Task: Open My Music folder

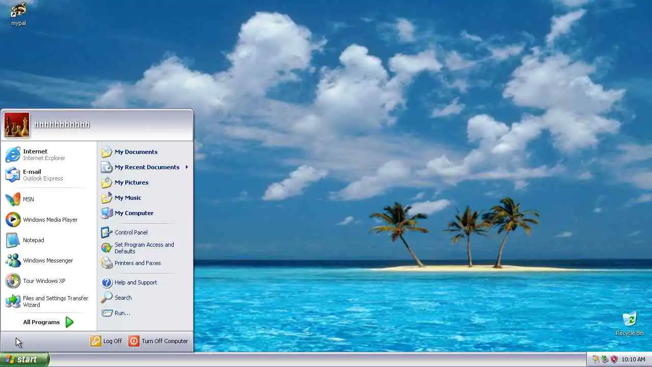Action: pos(145,198)
